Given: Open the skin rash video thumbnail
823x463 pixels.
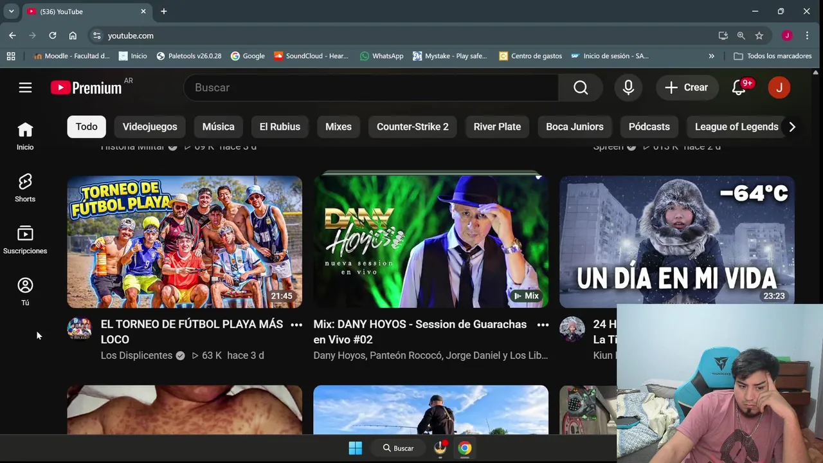Looking at the screenshot, I should point(185,410).
